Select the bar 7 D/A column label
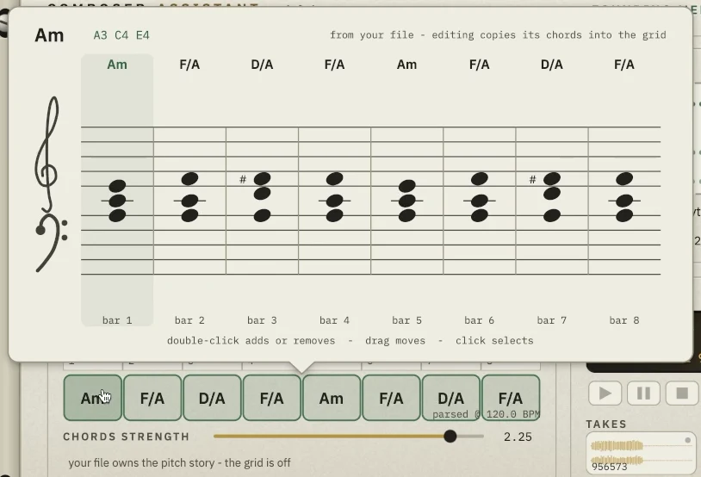 pos(552,65)
